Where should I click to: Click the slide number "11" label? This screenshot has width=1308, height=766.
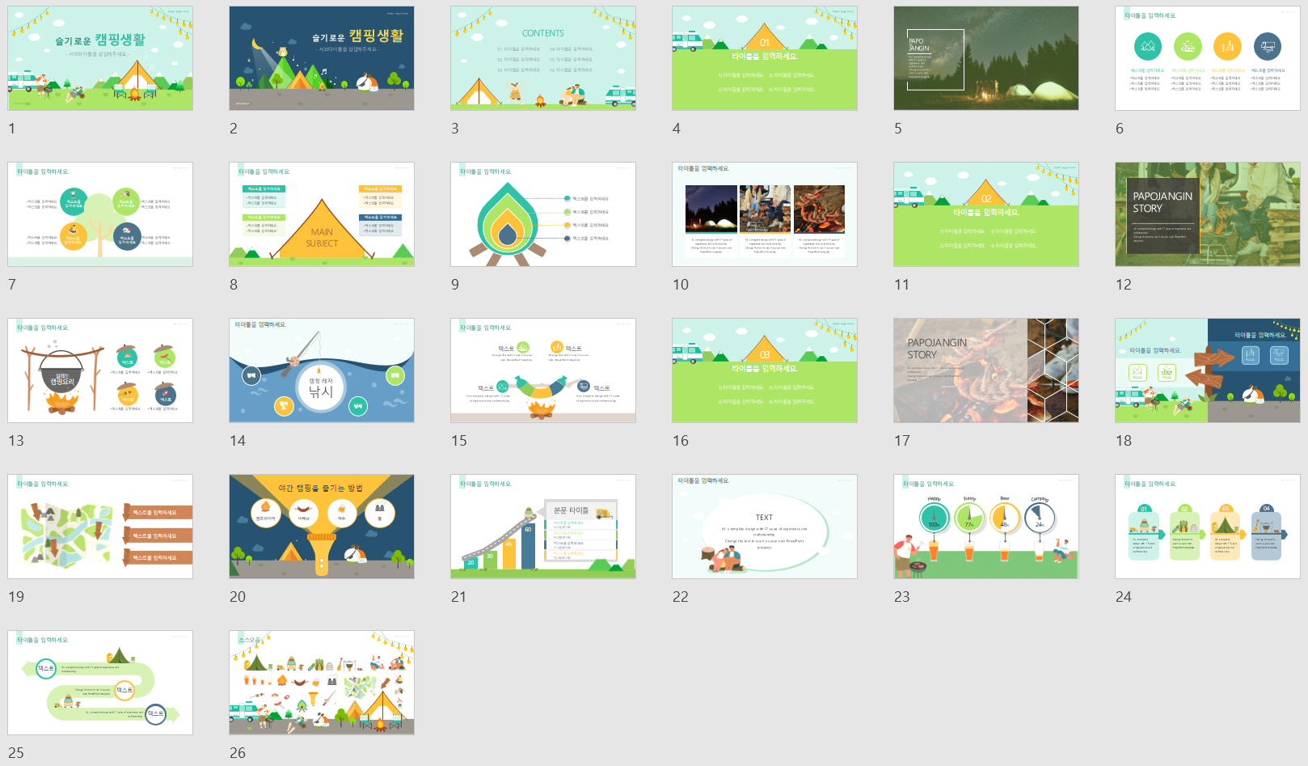(x=902, y=285)
